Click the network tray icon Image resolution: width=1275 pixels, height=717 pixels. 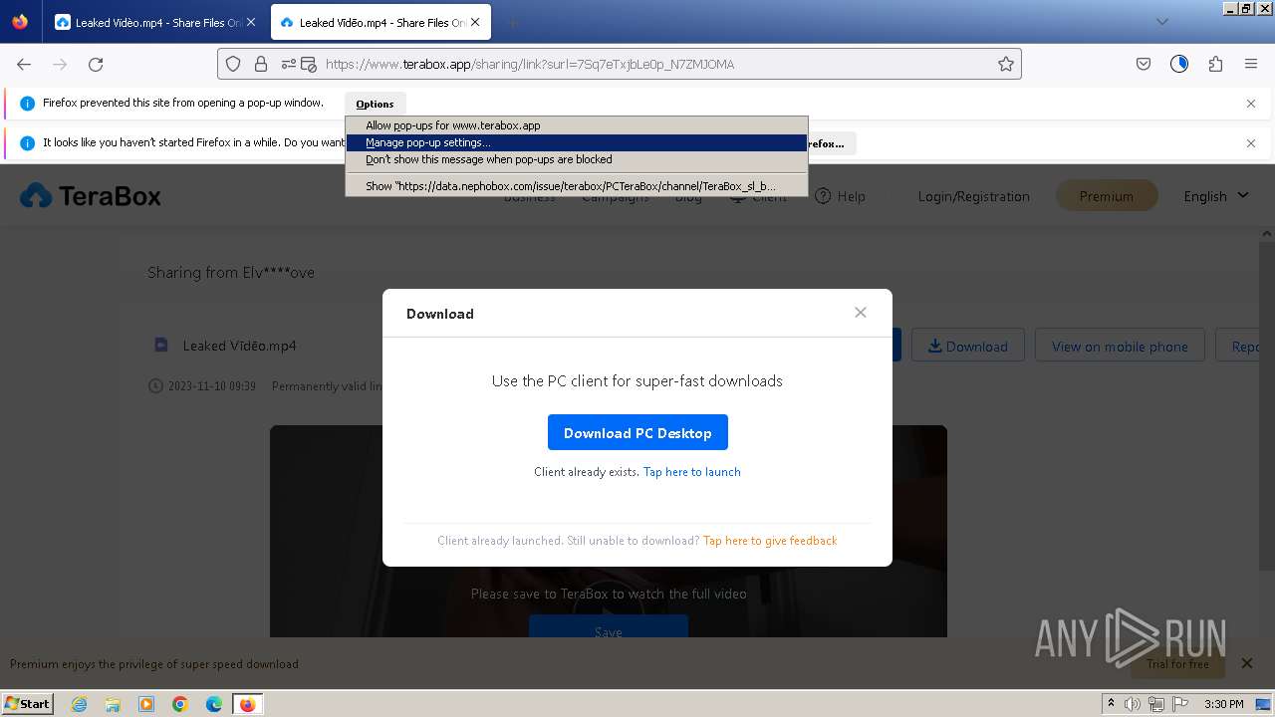click(1155, 704)
